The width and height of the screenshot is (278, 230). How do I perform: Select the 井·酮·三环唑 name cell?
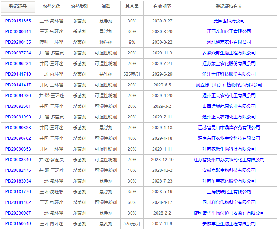click(51, 170)
